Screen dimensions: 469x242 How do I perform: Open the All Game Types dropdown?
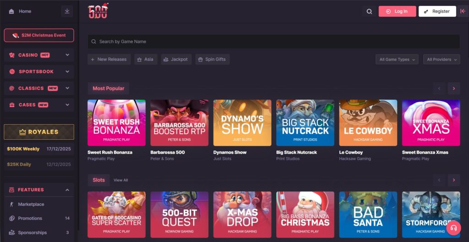click(x=397, y=59)
